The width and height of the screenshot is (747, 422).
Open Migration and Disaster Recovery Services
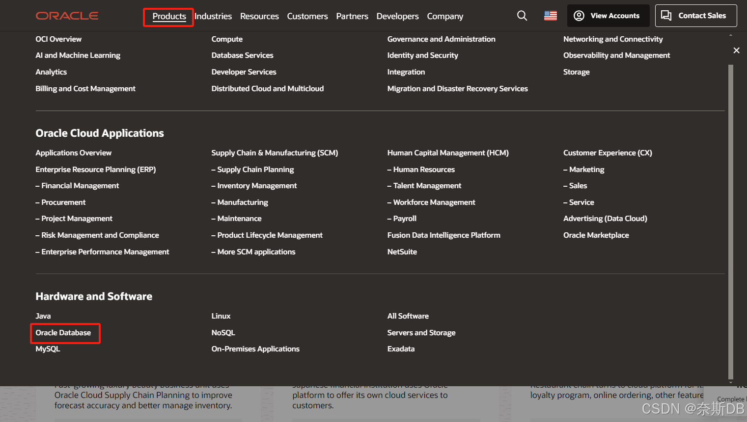pyautogui.click(x=457, y=89)
